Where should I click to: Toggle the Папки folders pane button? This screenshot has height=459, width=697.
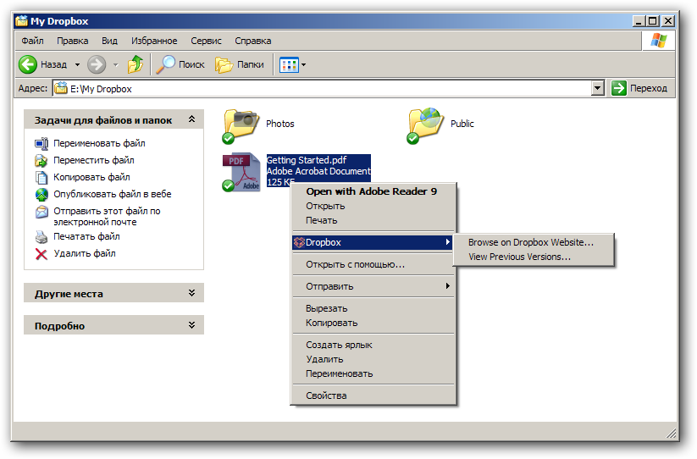click(x=240, y=65)
